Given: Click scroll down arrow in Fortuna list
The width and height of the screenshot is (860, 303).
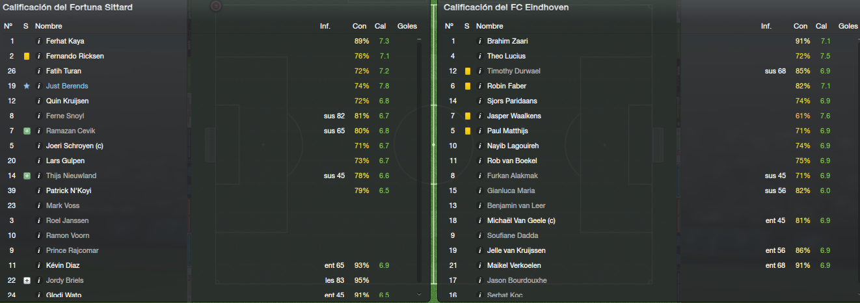Looking at the screenshot, I should pyautogui.click(x=419, y=295).
